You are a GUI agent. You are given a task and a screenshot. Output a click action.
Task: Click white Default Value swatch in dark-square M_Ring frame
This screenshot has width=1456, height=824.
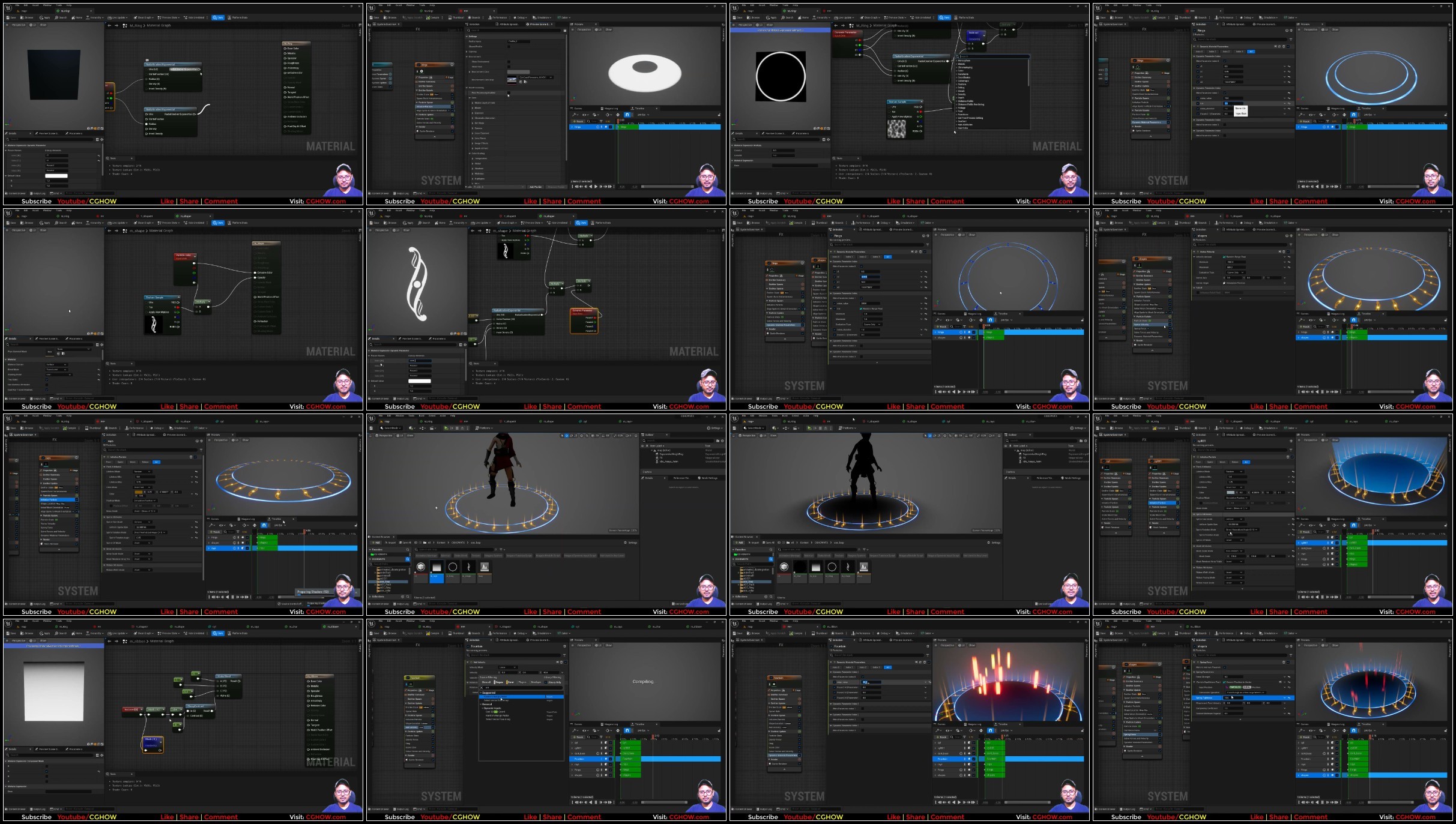[57, 175]
